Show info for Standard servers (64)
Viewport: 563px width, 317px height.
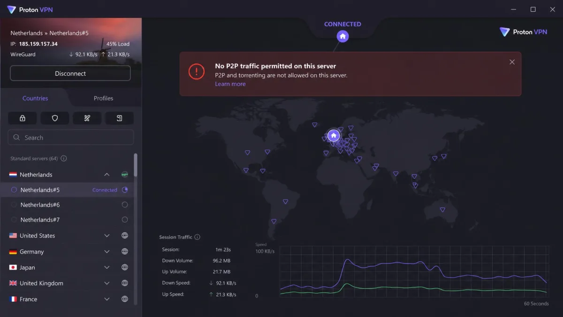[64, 159]
